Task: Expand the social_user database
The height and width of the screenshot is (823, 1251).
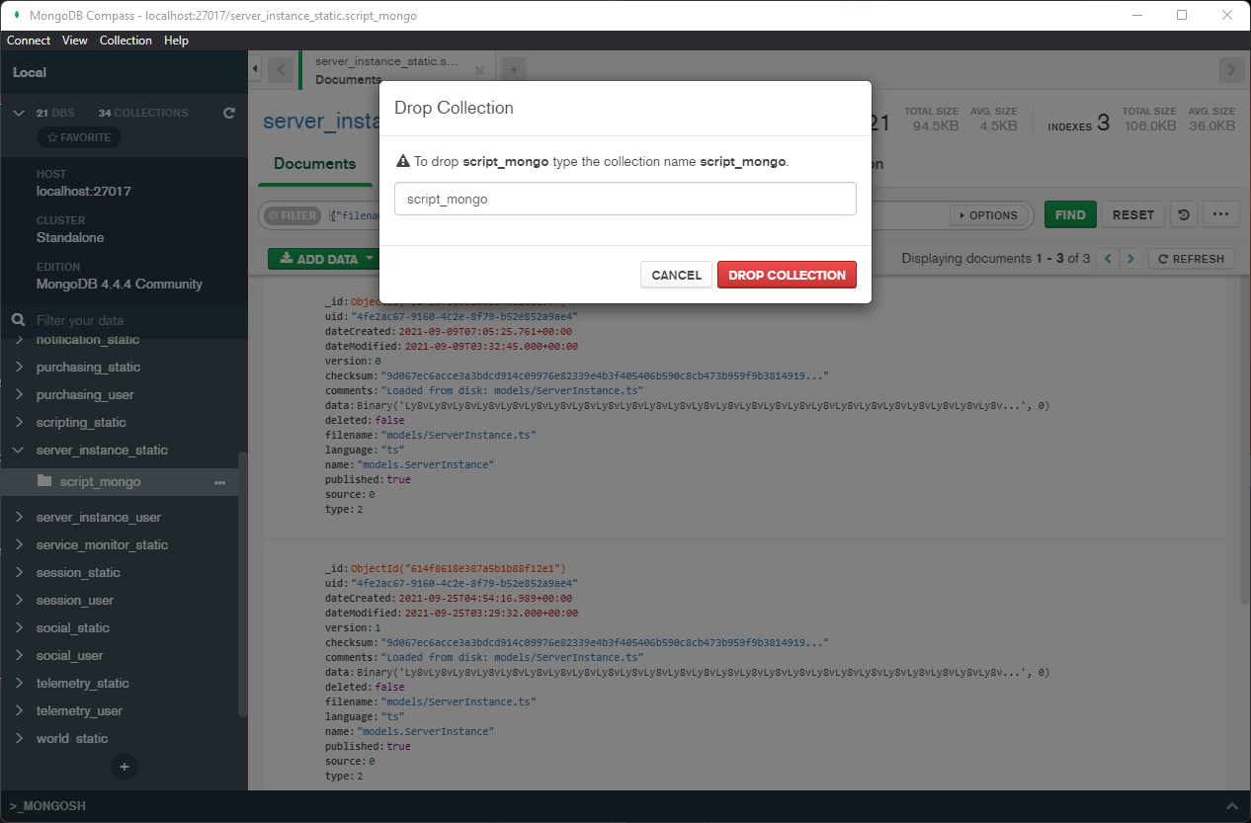Action: 18,655
